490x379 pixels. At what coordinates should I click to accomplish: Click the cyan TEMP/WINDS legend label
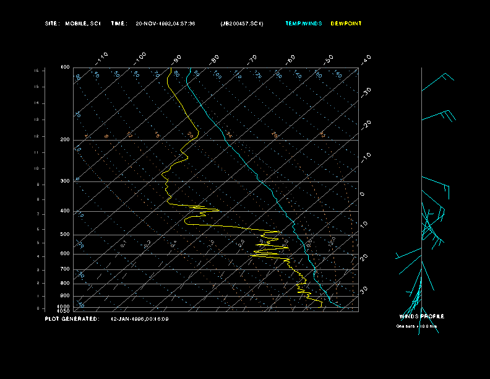click(x=303, y=24)
